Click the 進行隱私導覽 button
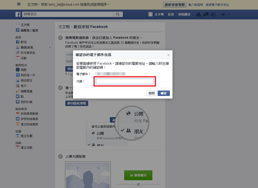258x188 pixels. [x=77, y=103]
